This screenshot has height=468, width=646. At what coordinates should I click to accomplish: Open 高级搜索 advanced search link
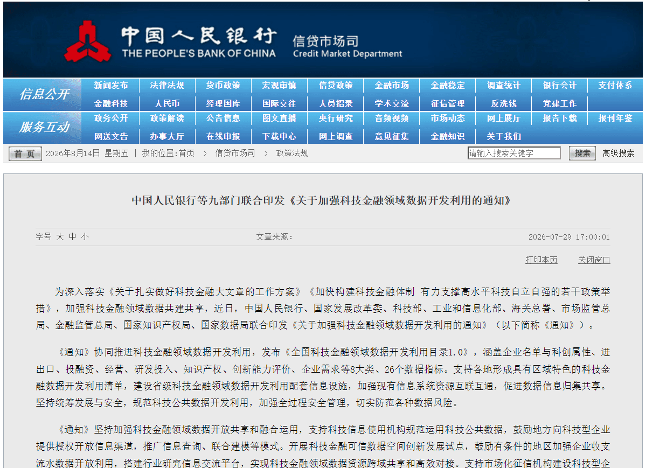pyautogui.click(x=619, y=153)
